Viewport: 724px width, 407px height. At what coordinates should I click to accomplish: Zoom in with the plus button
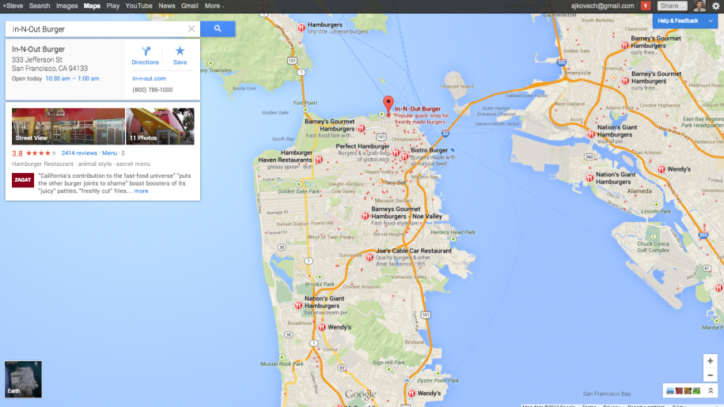[710, 361]
